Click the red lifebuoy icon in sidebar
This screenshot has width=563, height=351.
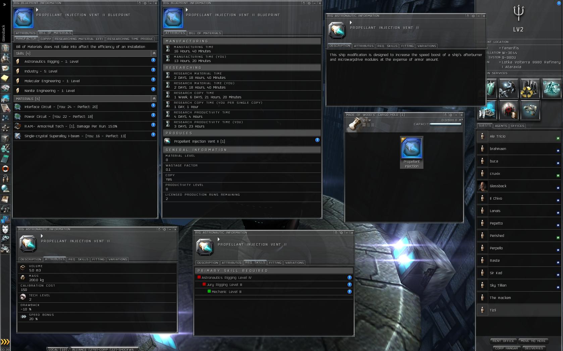[x=5, y=168]
